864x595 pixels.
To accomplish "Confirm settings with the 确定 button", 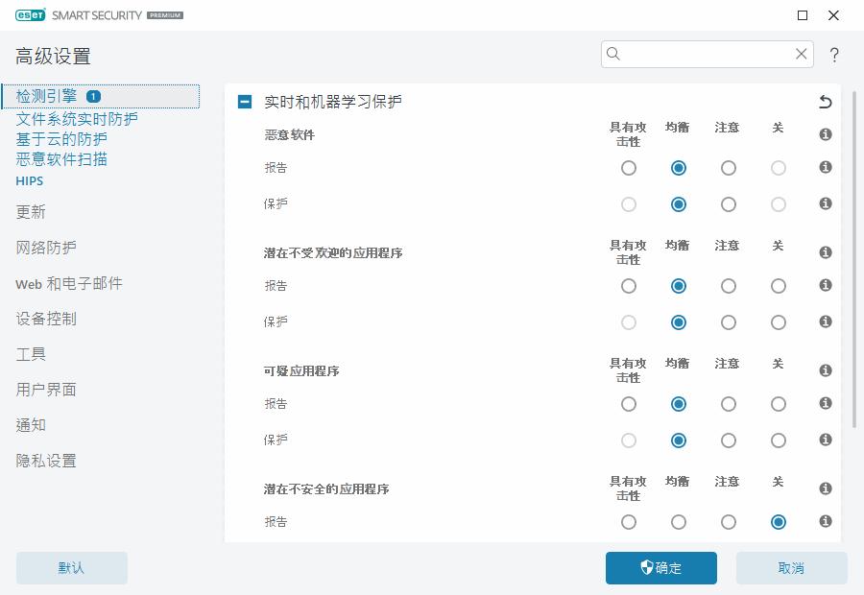I will click(x=660, y=568).
